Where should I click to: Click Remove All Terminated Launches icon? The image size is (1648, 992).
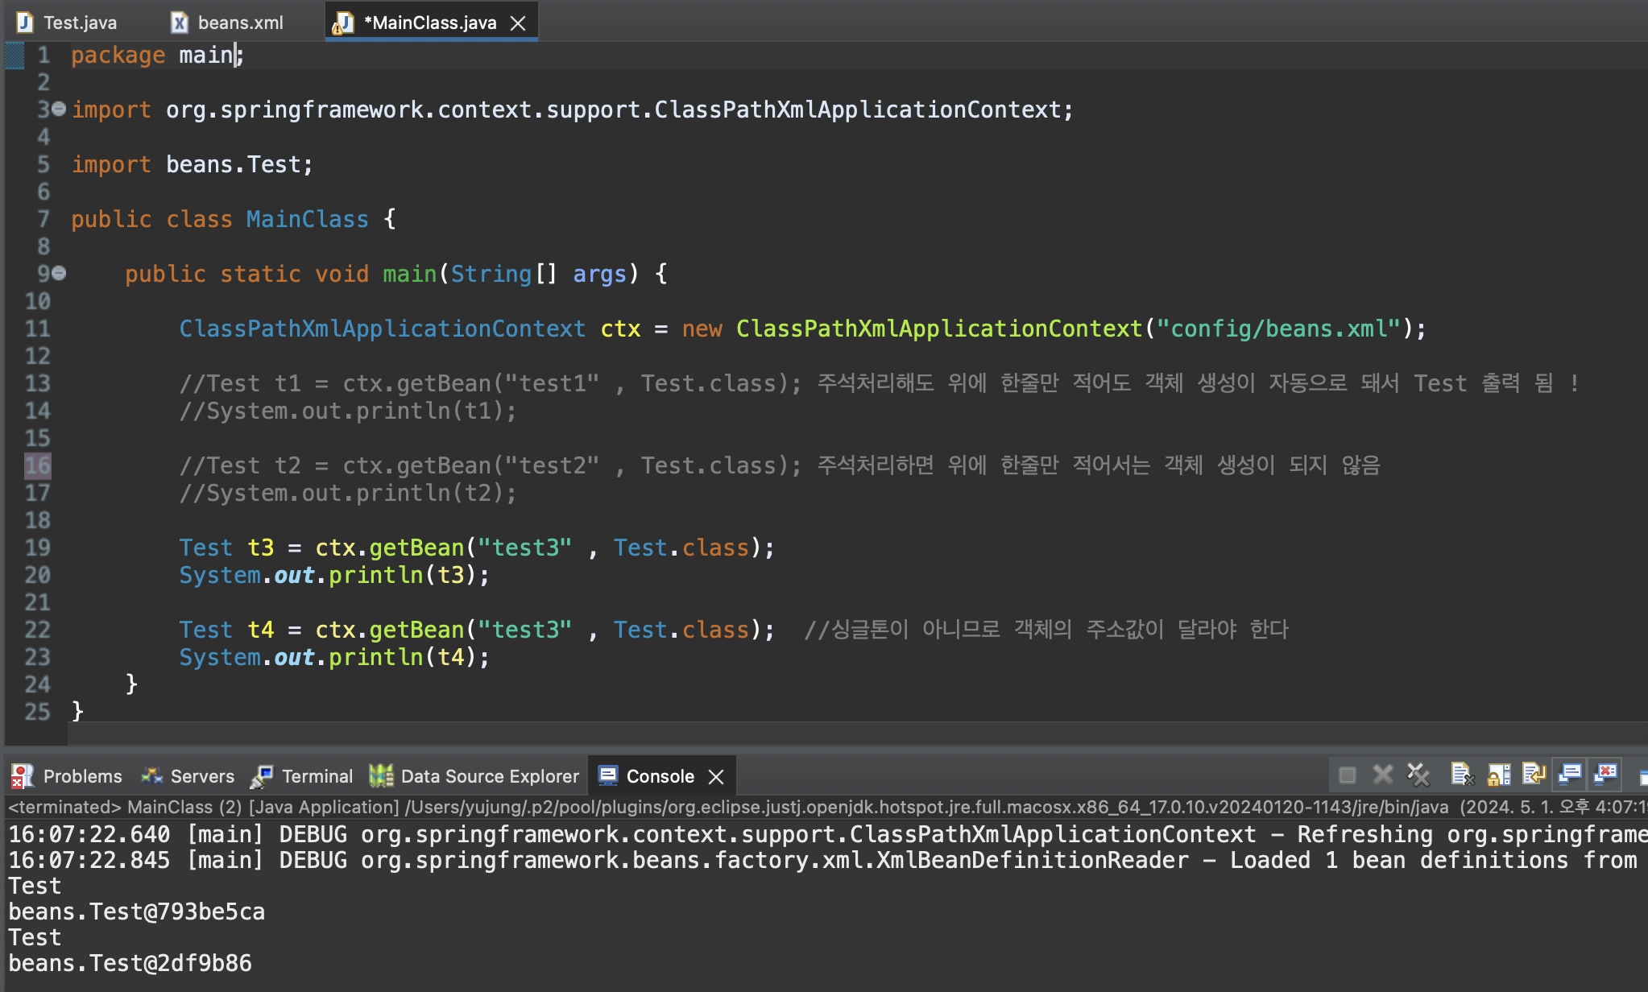click(x=1418, y=775)
